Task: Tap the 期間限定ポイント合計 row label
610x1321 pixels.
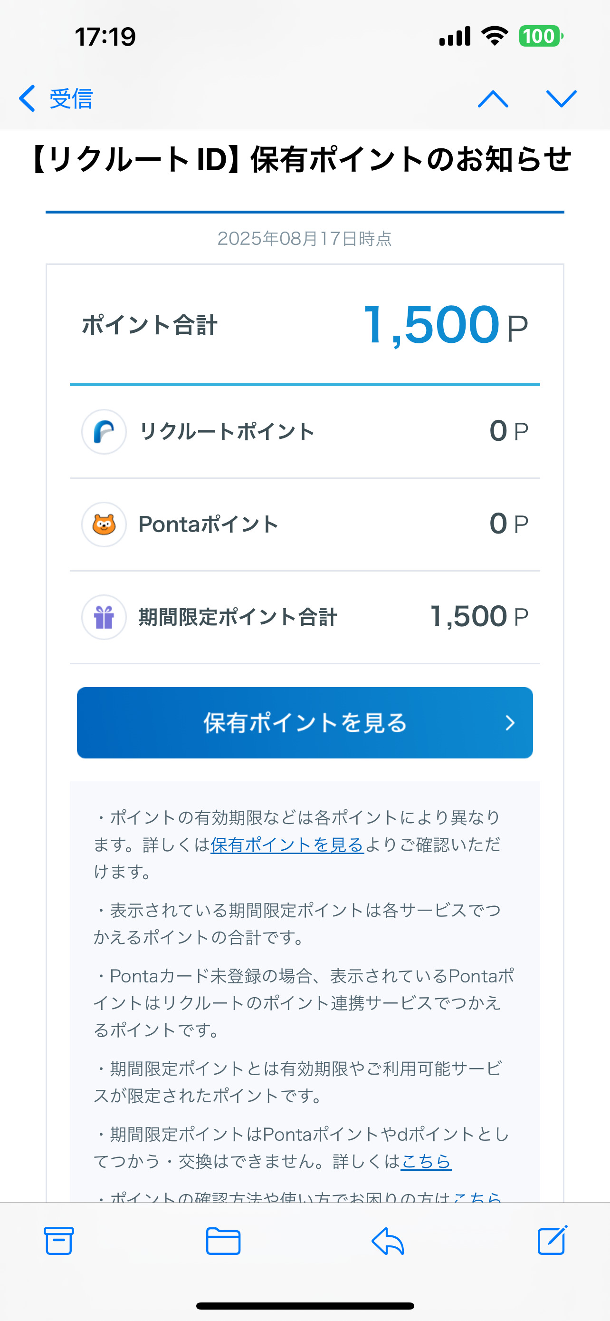Action: click(238, 617)
